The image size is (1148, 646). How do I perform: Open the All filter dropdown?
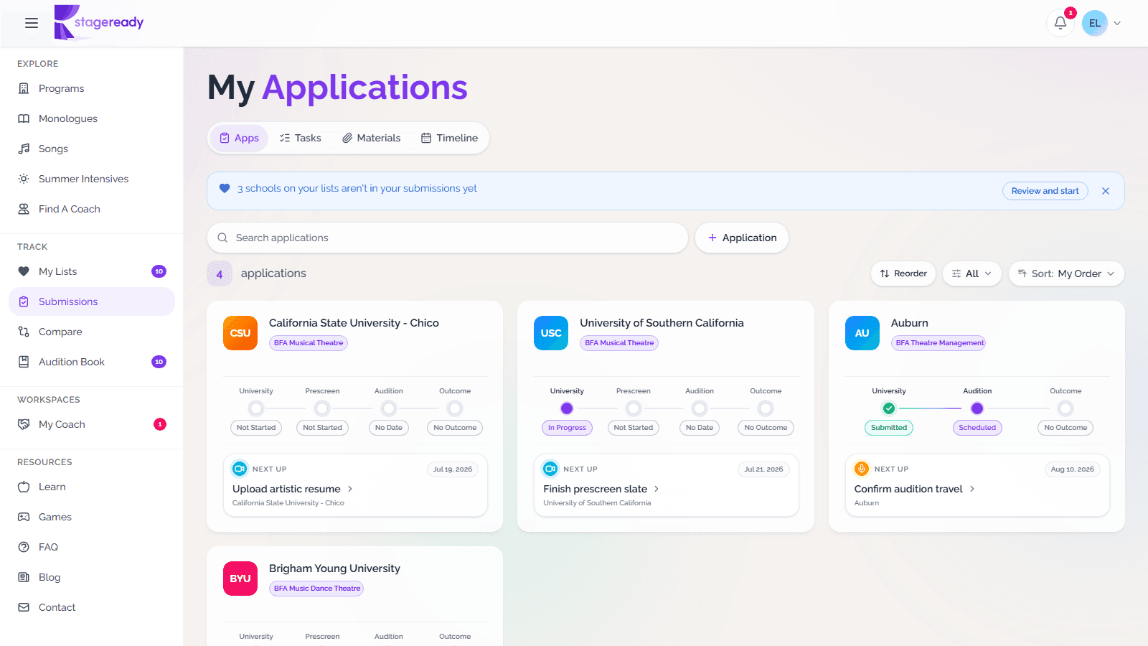[x=971, y=273]
